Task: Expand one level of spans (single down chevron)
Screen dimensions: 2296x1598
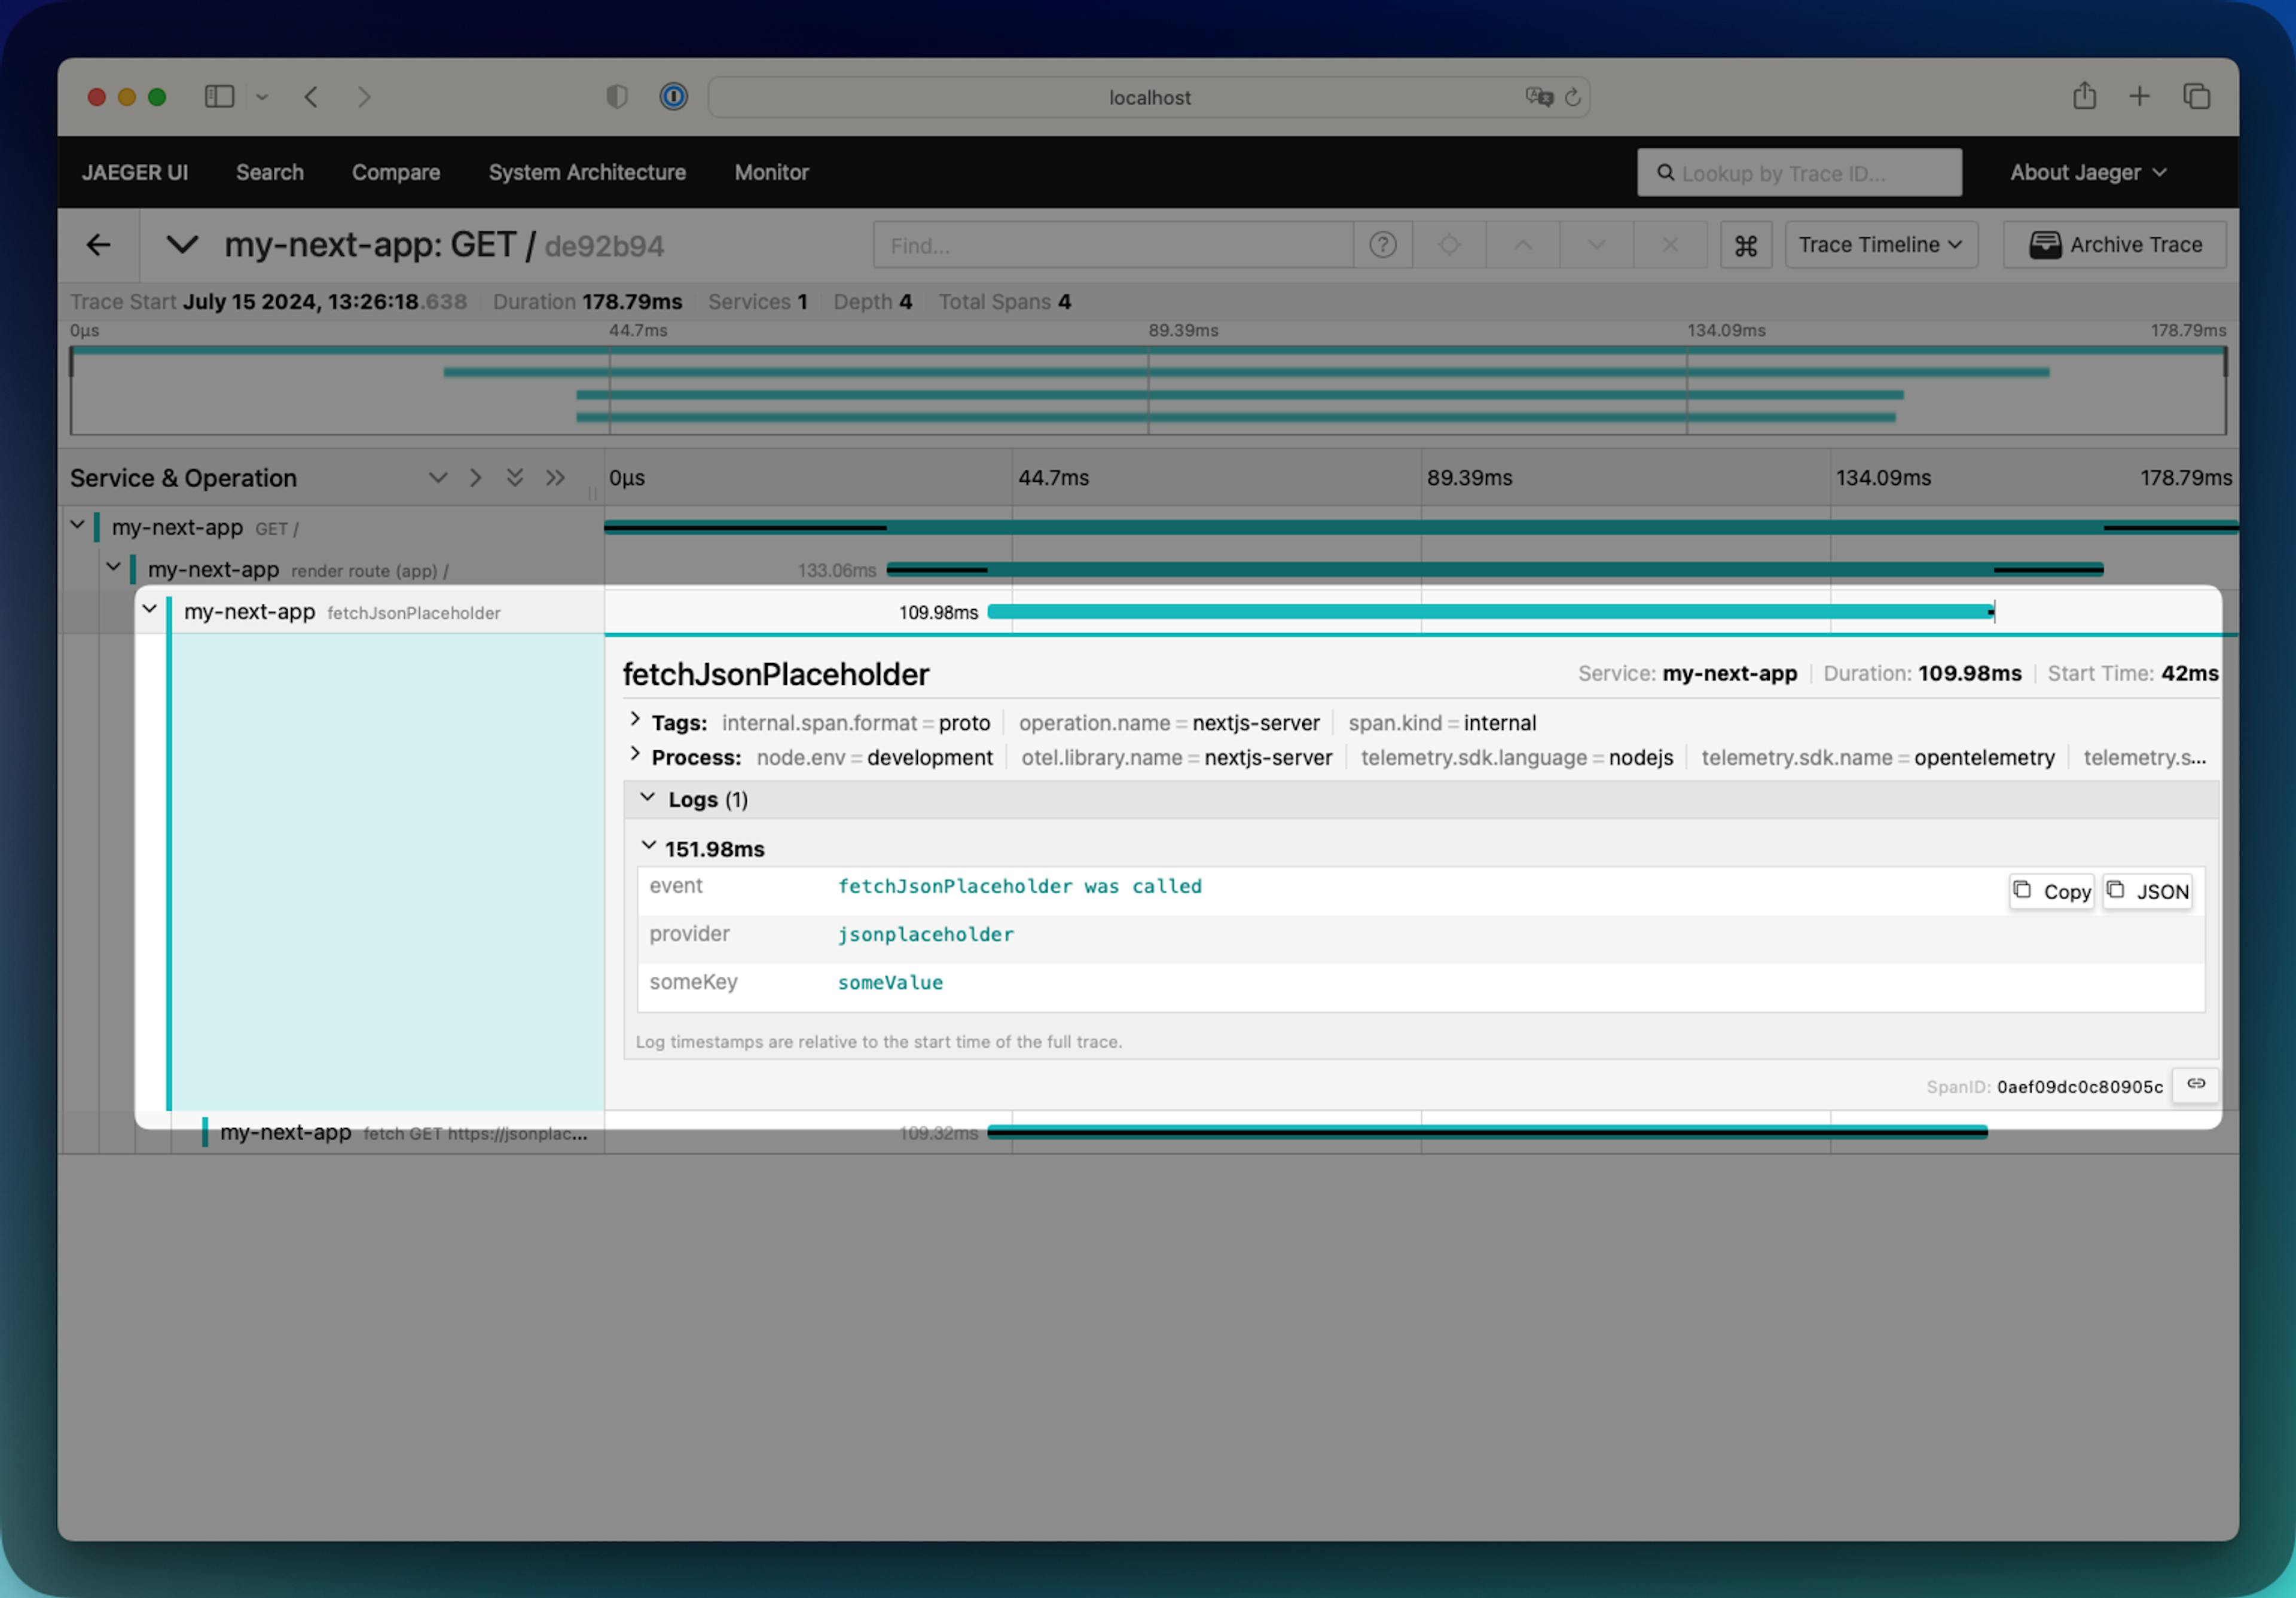Action: point(437,478)
